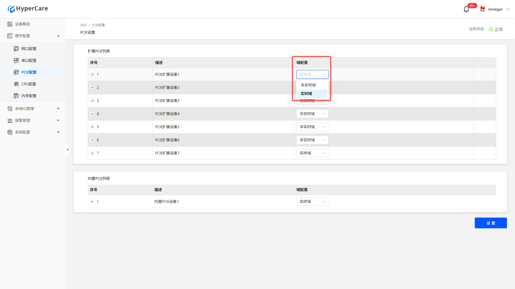The image size is (515, 289).
Task: Click the PCIE设置 page title
Action: point(87,33)
